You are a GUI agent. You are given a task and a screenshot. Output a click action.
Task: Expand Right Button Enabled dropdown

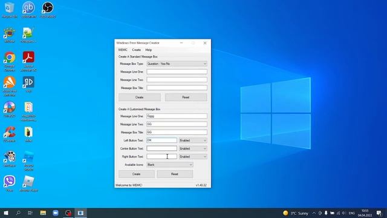193,157
